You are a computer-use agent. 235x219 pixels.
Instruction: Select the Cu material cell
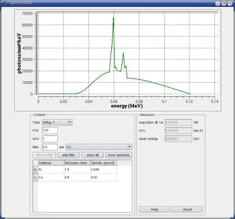(51, 177)
